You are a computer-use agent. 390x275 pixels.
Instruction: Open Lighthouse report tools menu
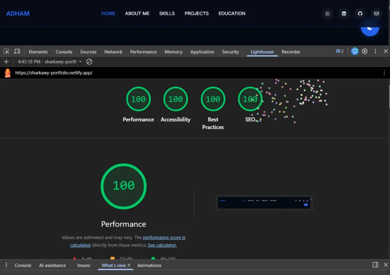(x=384, y=73)
